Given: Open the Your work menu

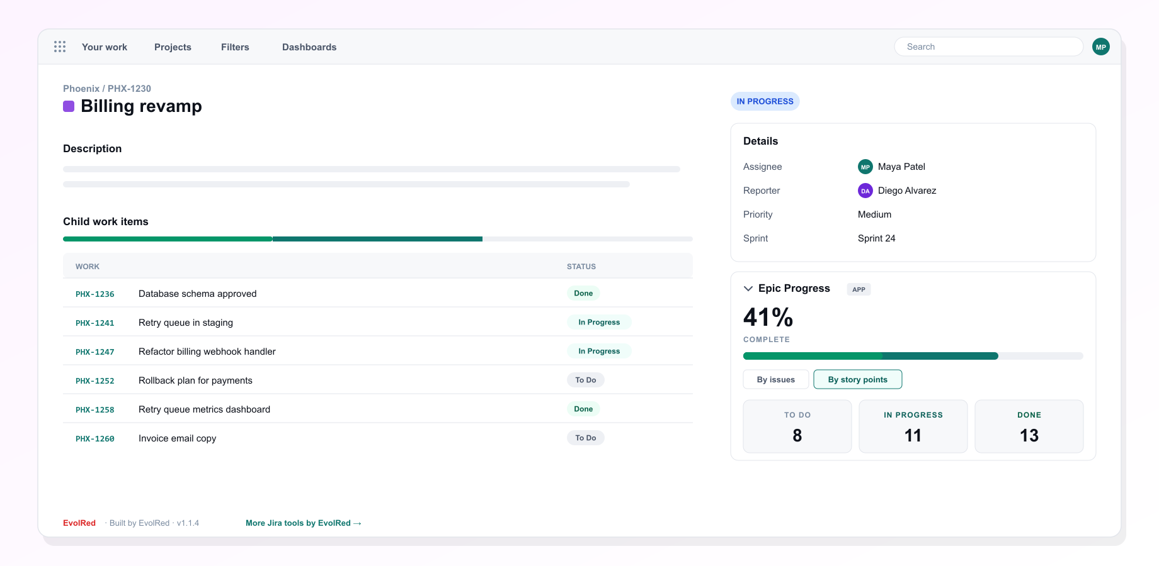Looking at the screenshot, I should (105, 47).
